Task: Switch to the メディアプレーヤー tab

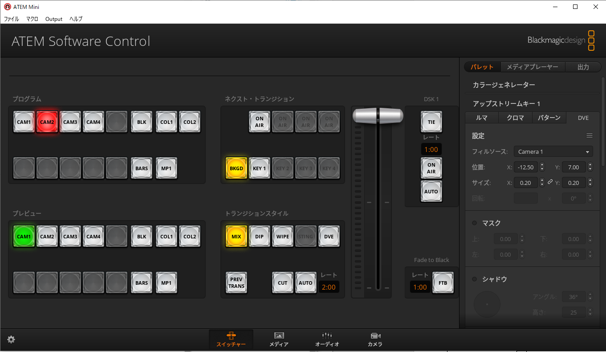Action: click(533, 67)
